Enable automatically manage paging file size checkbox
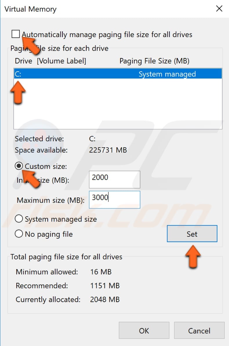Screen dimensions: 229x346 [x=16, y=34]
